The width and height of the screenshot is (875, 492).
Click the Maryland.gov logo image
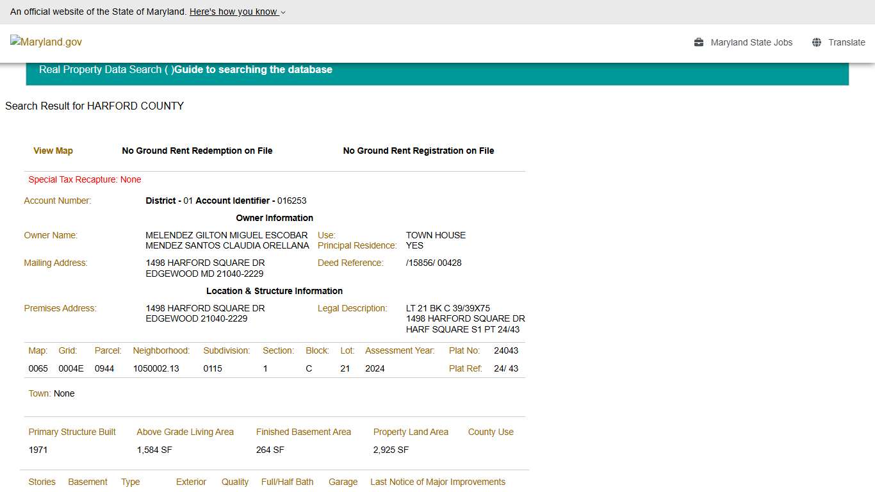(x=46, y=42)
